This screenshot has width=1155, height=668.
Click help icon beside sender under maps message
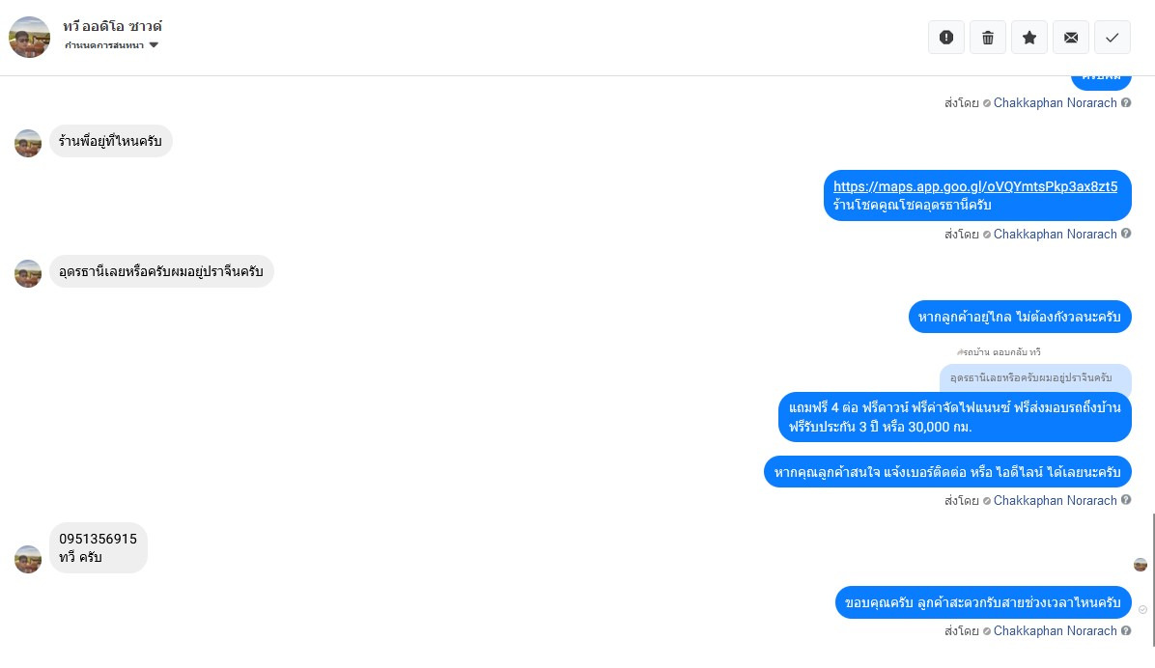tap(1126, 235)
